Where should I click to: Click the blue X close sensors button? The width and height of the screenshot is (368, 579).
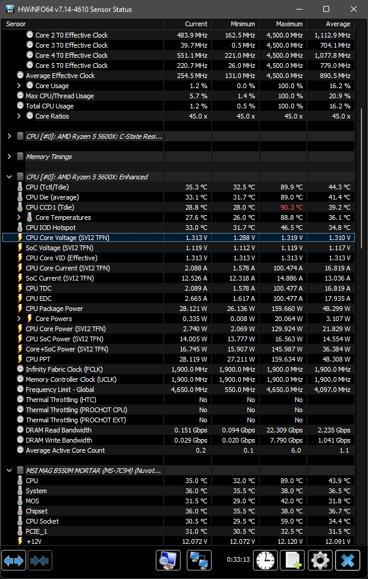pyautogui.click(x=348, y=560)
